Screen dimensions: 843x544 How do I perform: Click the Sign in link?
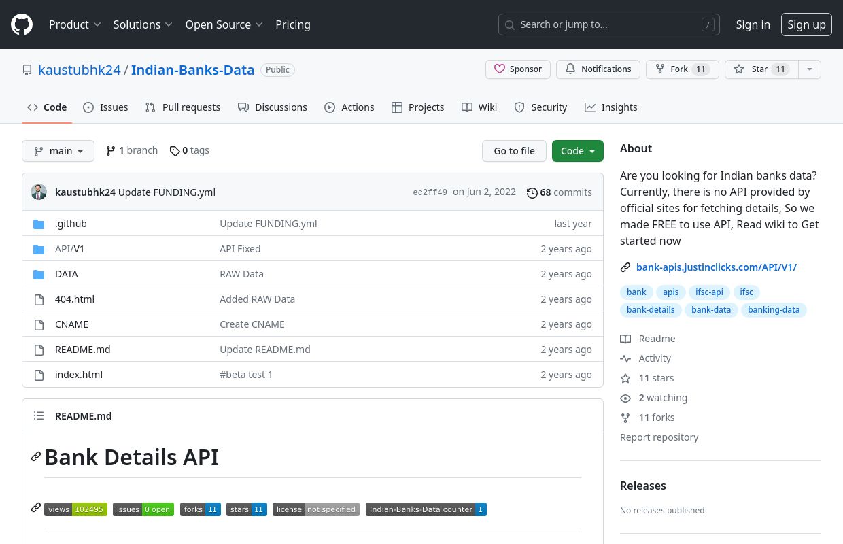pyautogui.click(x=753, y=24)
